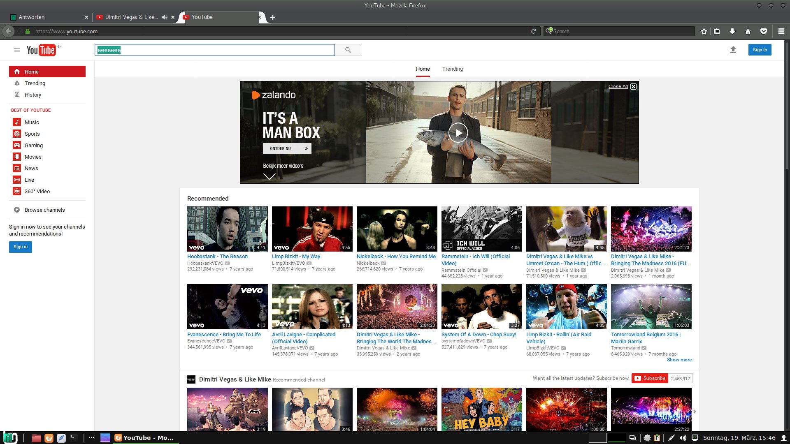
Task: Switch to the Home tab at top
Action: [423, 69]
